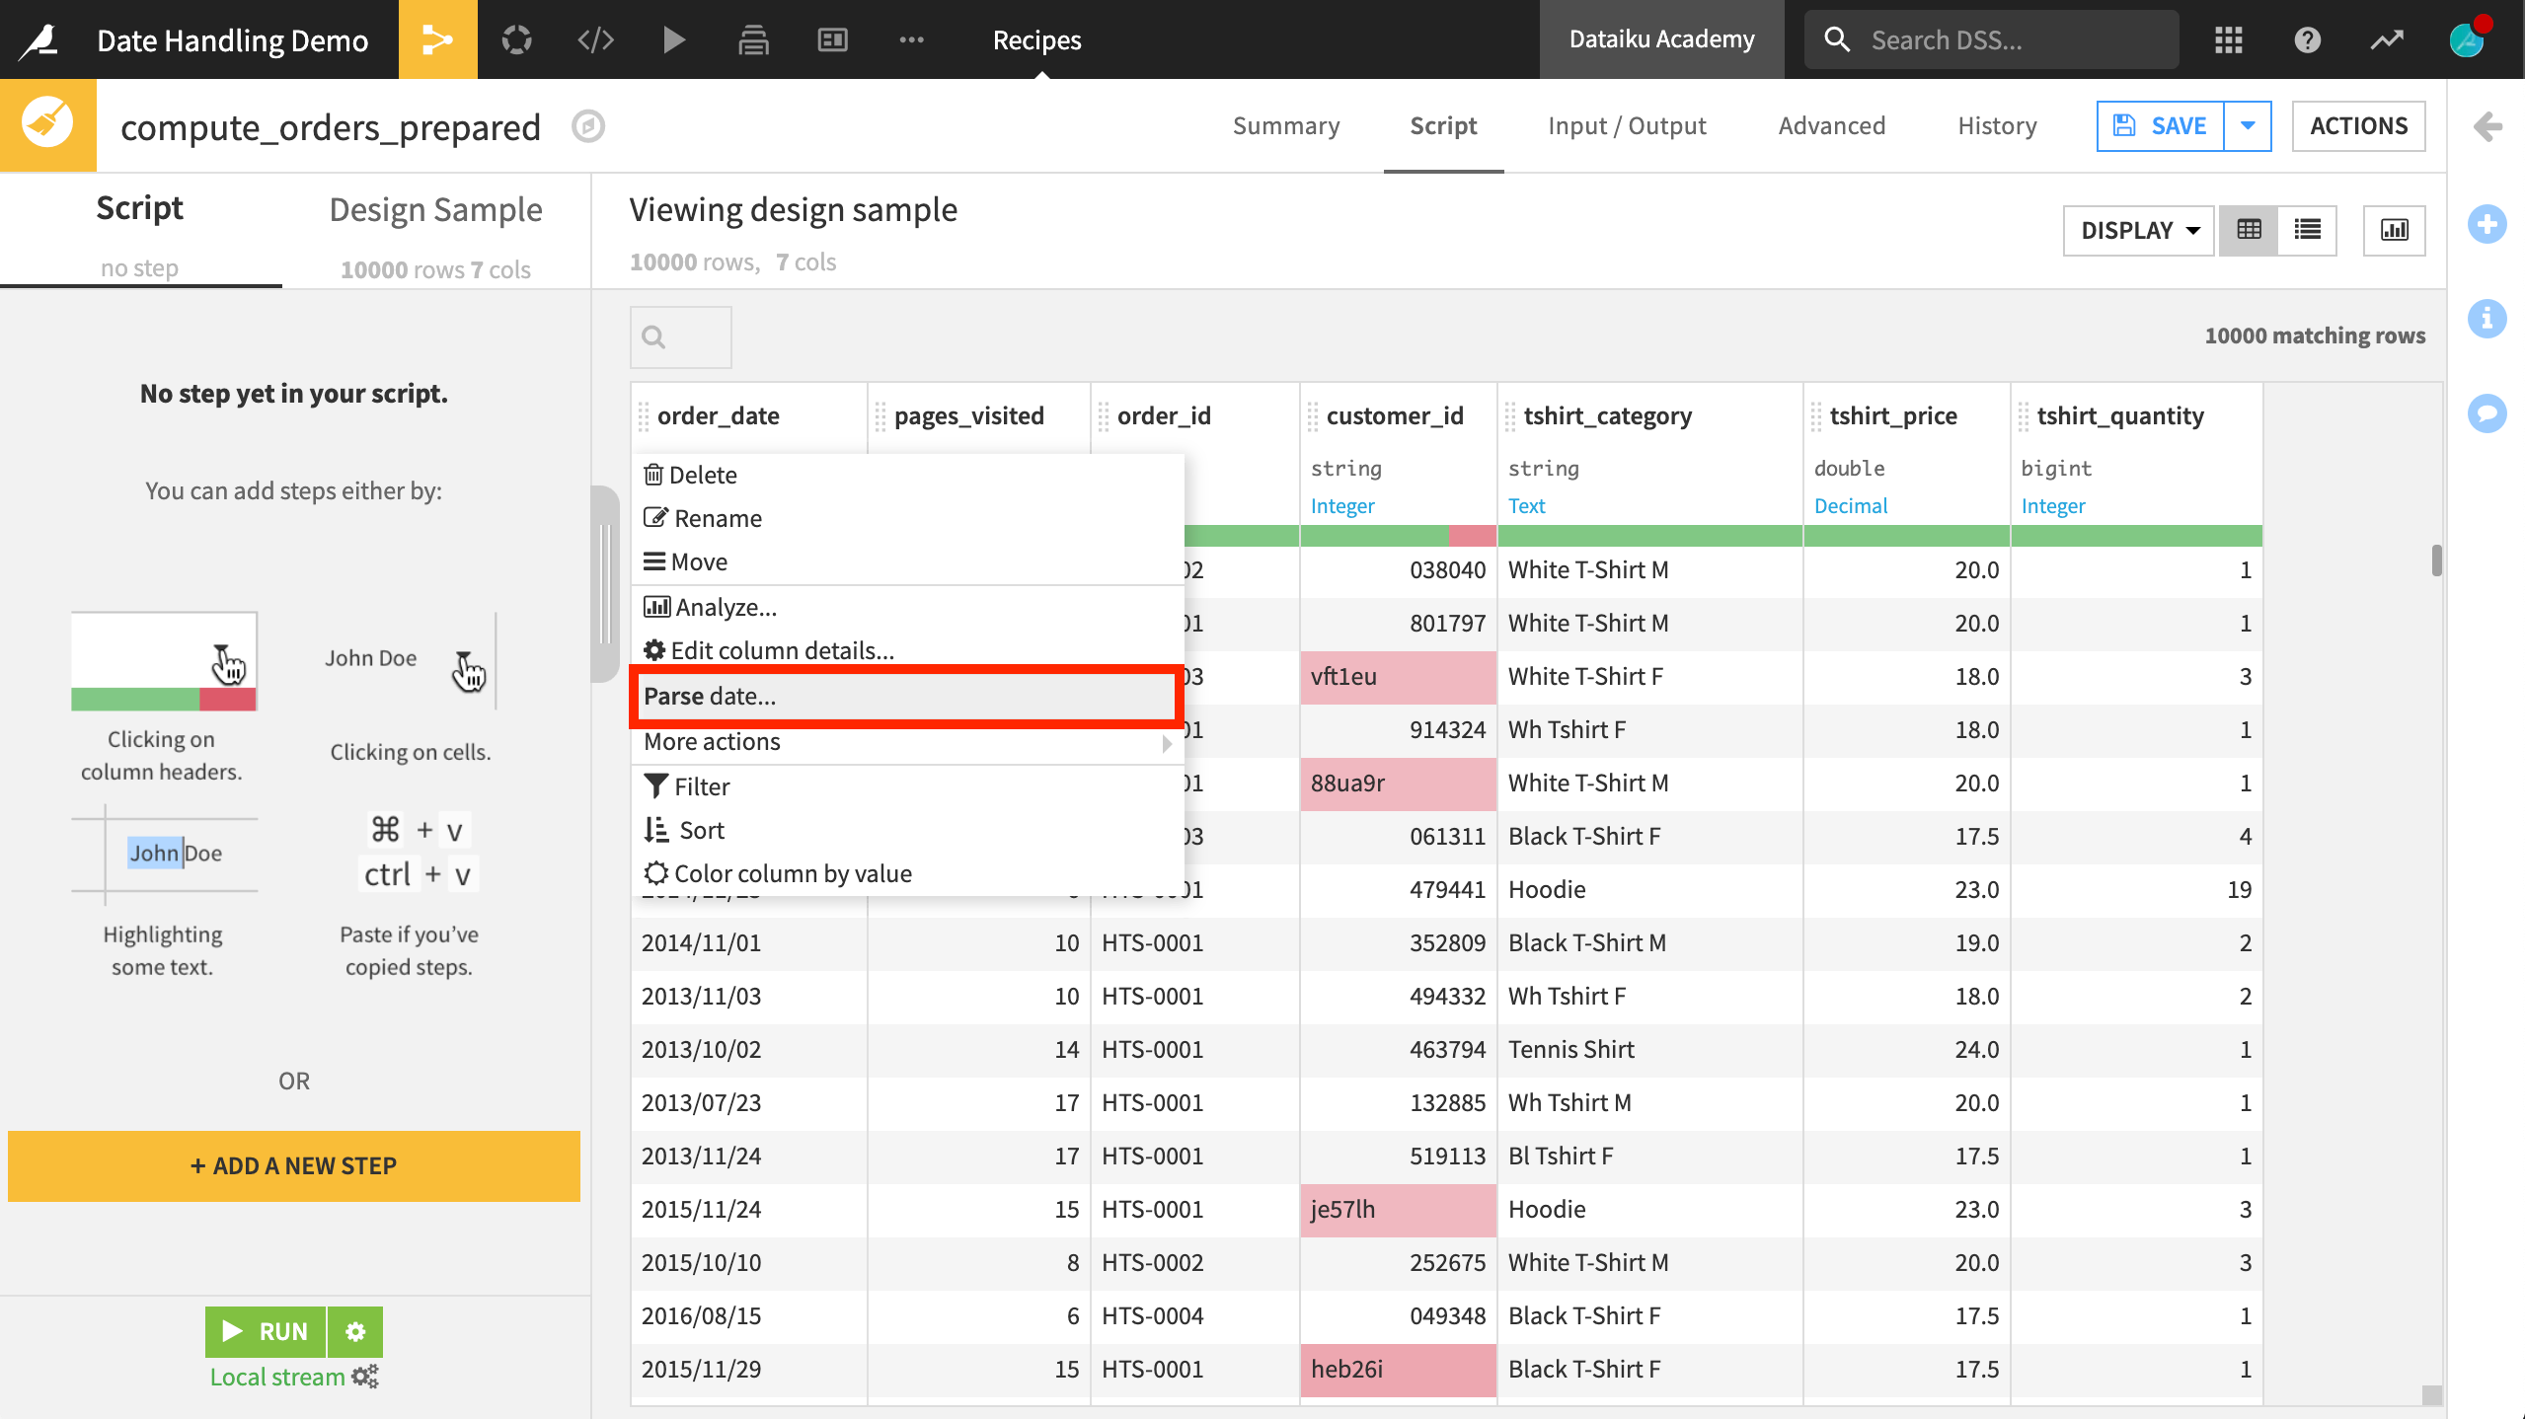Open the help question mark icon
This screenshot has height=1419, width=2525.
coord(2307,39)
